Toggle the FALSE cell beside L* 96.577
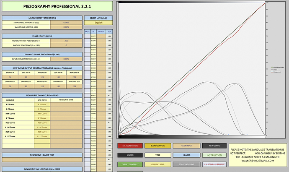 point(88,36)
